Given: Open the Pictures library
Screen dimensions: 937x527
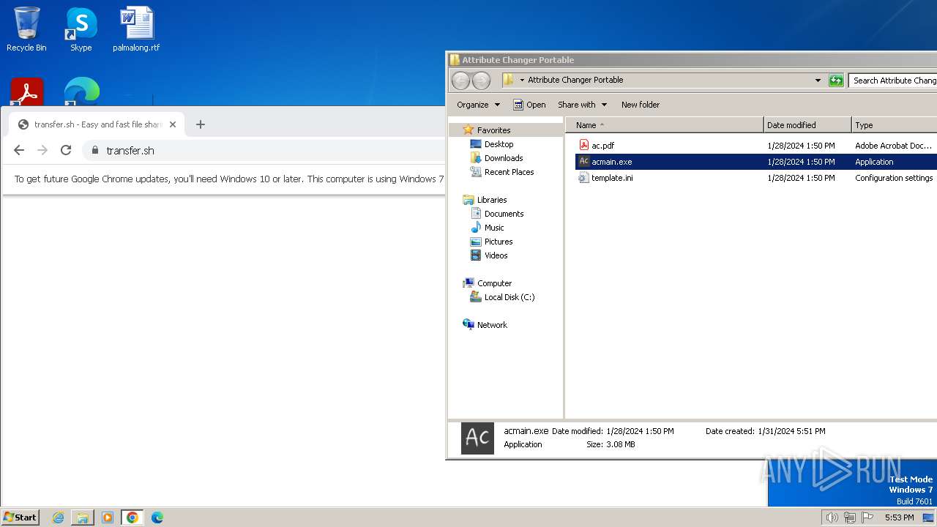Looking at the screenshot, I should [x=499, y=242].
